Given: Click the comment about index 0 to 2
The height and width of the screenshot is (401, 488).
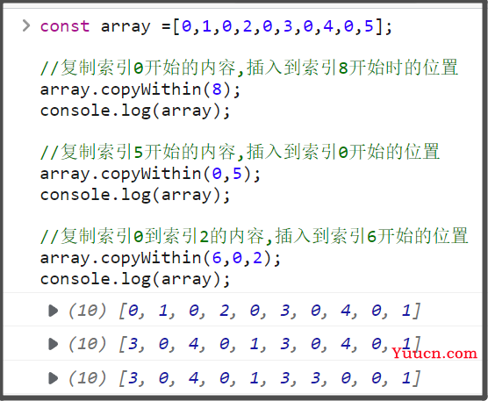Looking at the screenshot, I should tap(255, 236).
